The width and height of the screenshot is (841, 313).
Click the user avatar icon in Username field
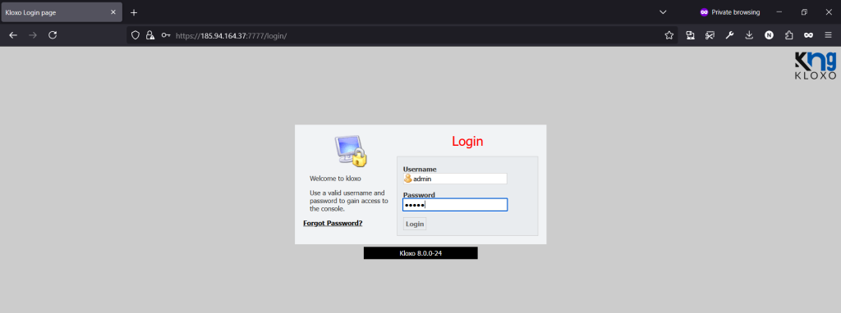tap(408, 179)
